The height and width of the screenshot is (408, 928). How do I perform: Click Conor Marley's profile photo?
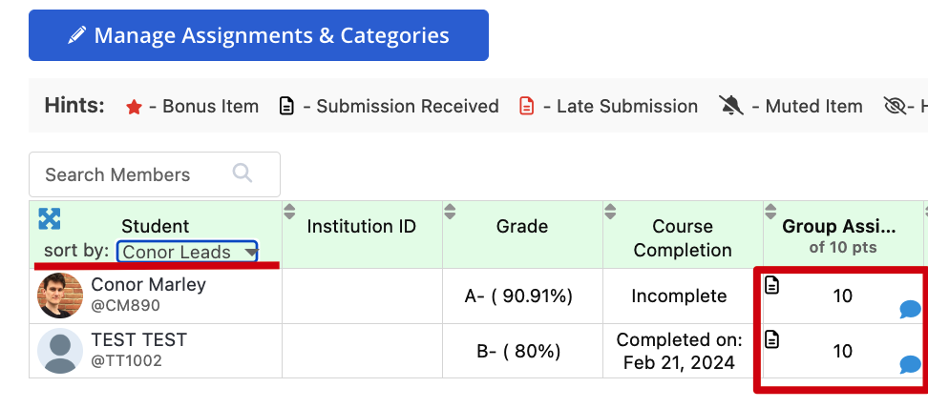pyautogui.click(x=60, y=296)
